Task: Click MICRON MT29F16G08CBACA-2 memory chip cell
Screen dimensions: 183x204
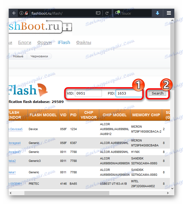Action: (x=146, y=129)
